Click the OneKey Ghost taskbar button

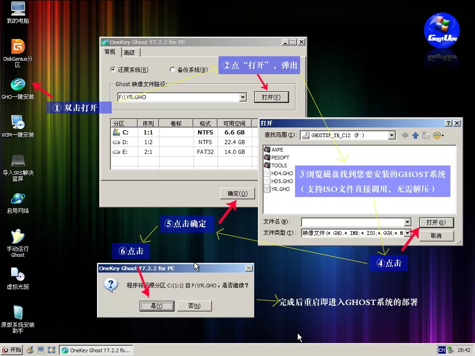click(96, 350)
